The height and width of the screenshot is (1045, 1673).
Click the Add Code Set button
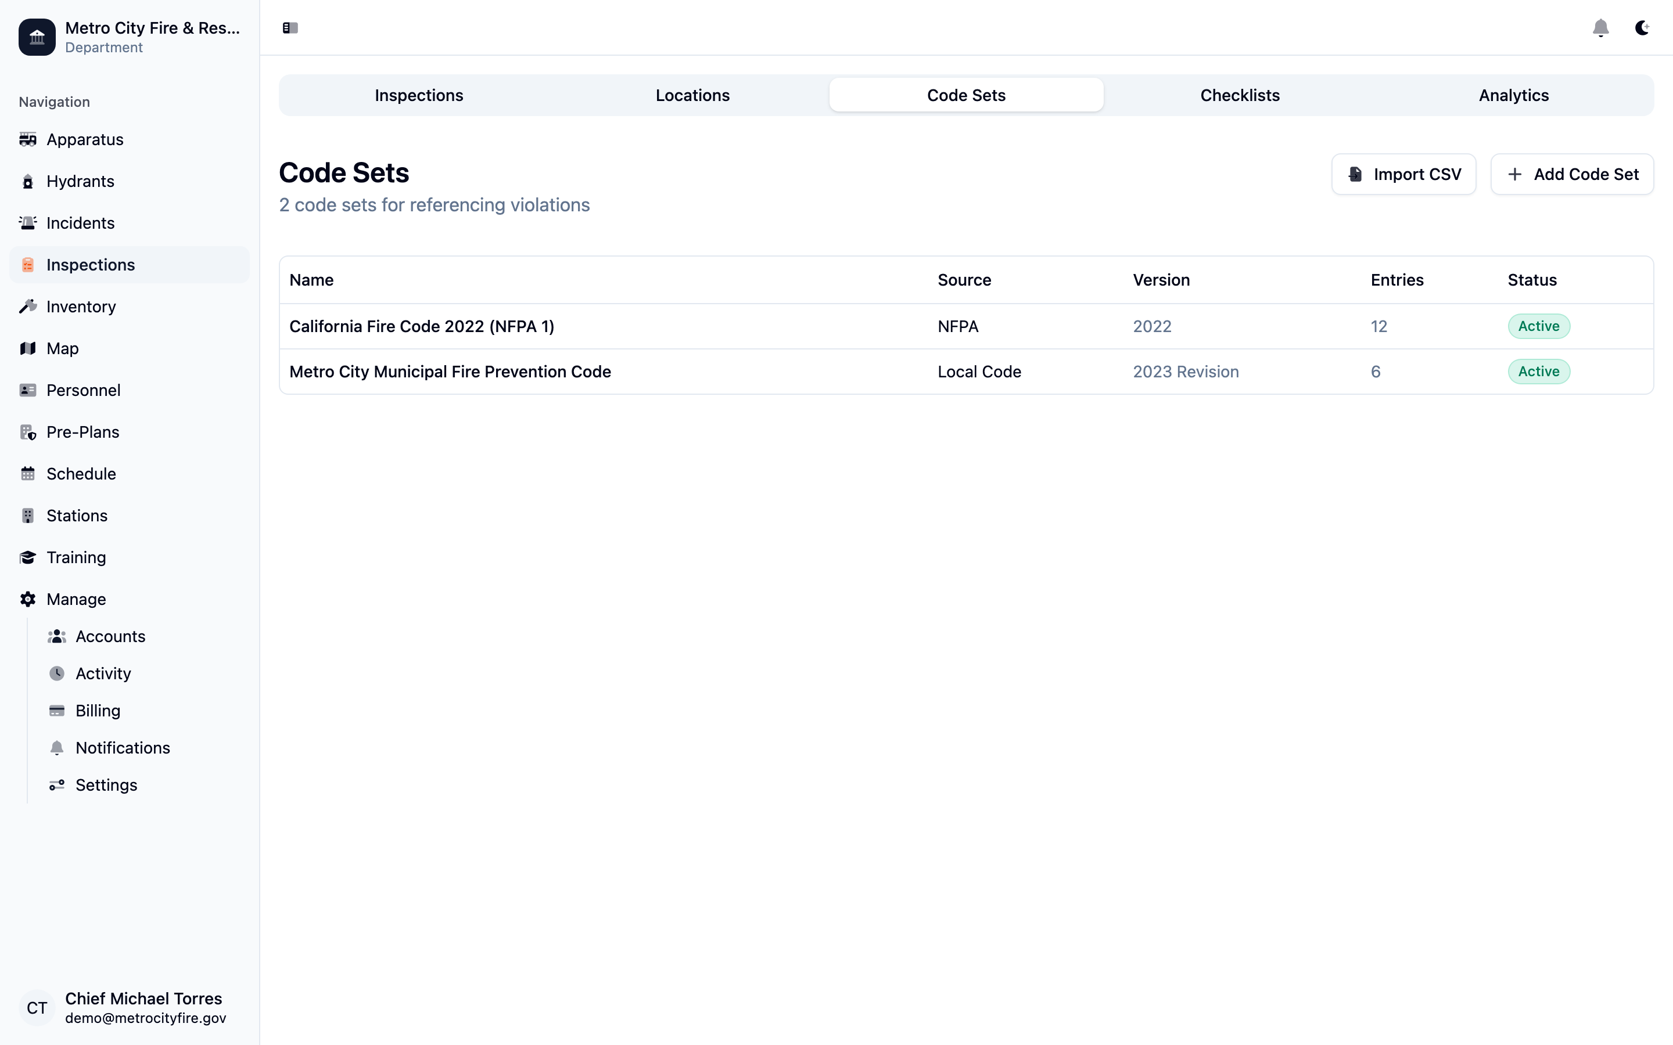pyautogui.click(x=1572, y=174)
